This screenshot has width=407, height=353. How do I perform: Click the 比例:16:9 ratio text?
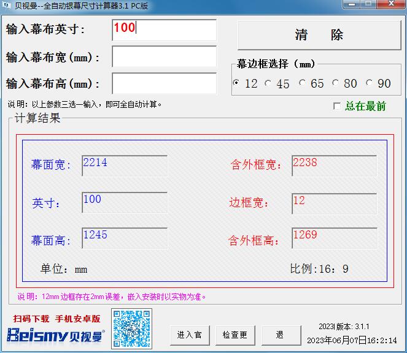tap(319, 269)
